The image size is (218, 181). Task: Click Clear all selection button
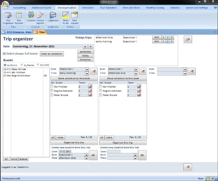52,54
